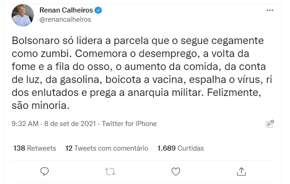290x184 pixels.
Task: Click the word Felizmente in the tweet text
Action: tap(234, 93)
